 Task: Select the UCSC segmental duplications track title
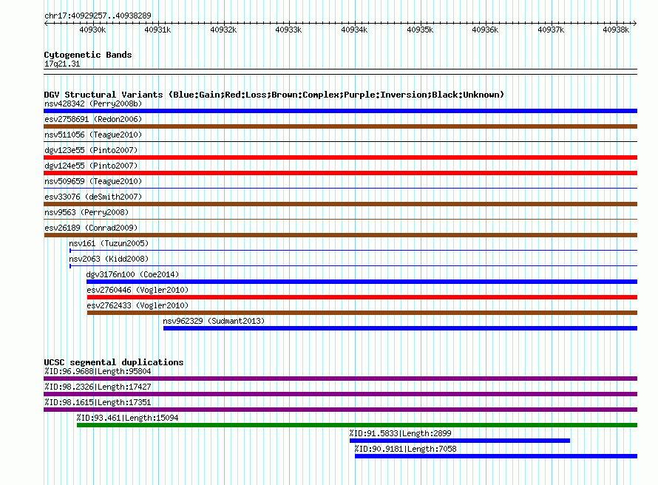point(114,362)
